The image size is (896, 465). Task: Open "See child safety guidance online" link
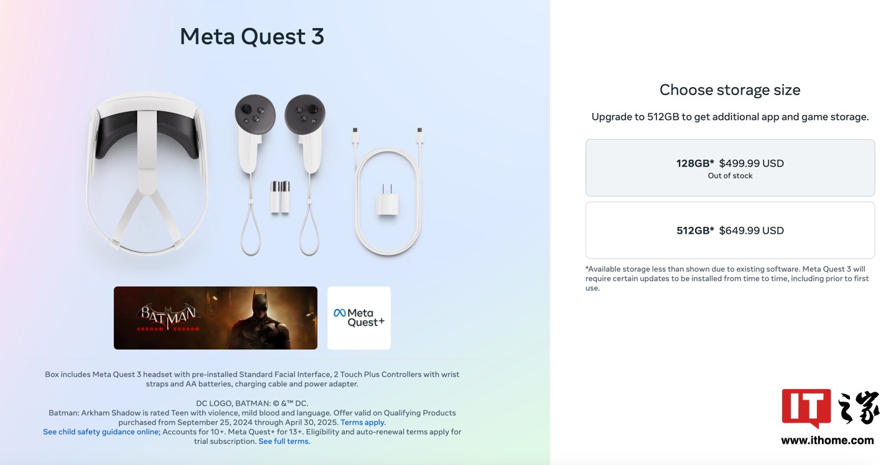[x=101, y=432]
